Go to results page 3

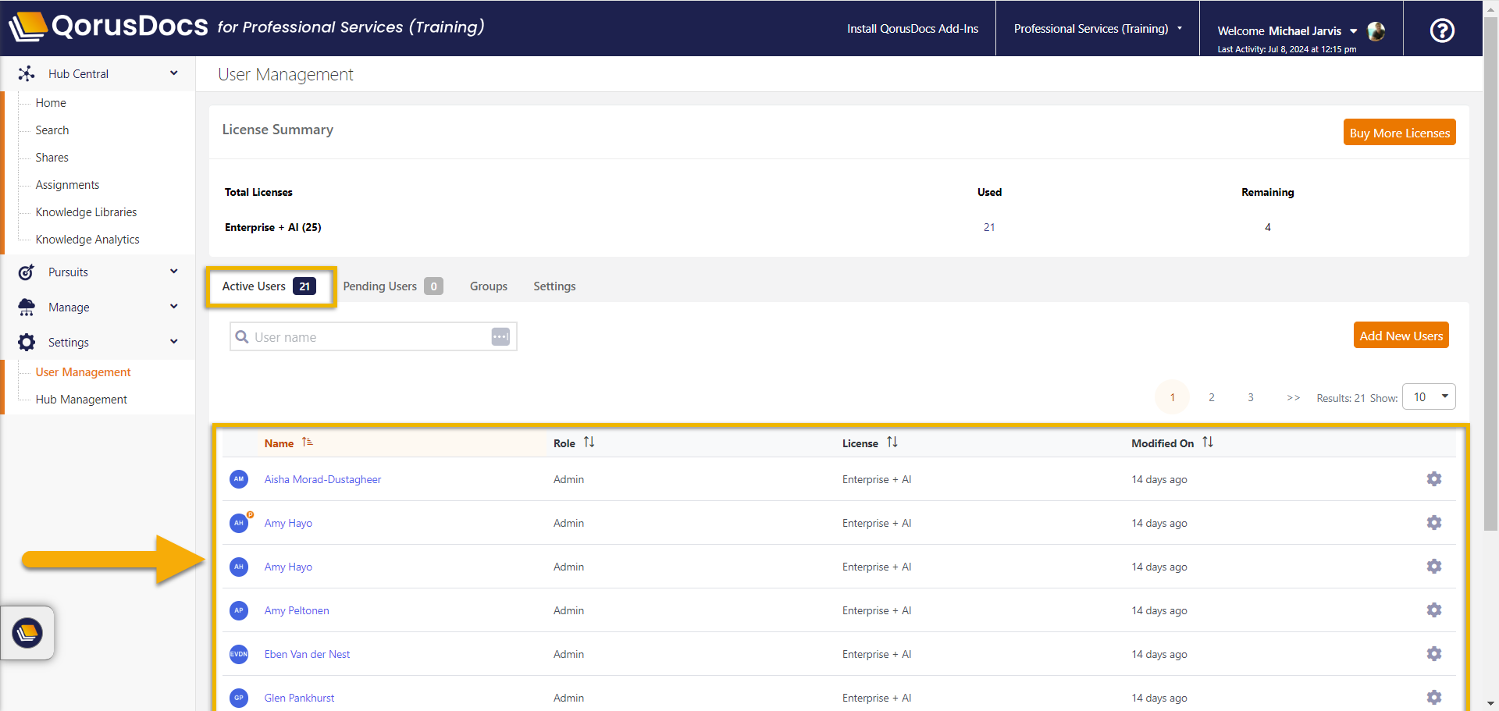1251,397
